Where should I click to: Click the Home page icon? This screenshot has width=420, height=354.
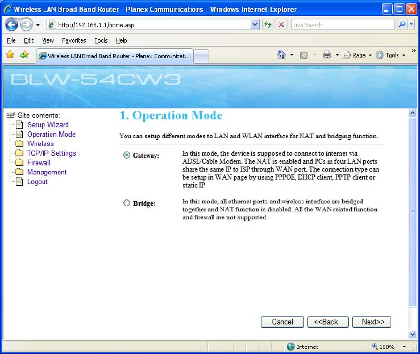[x=281, y=55]
